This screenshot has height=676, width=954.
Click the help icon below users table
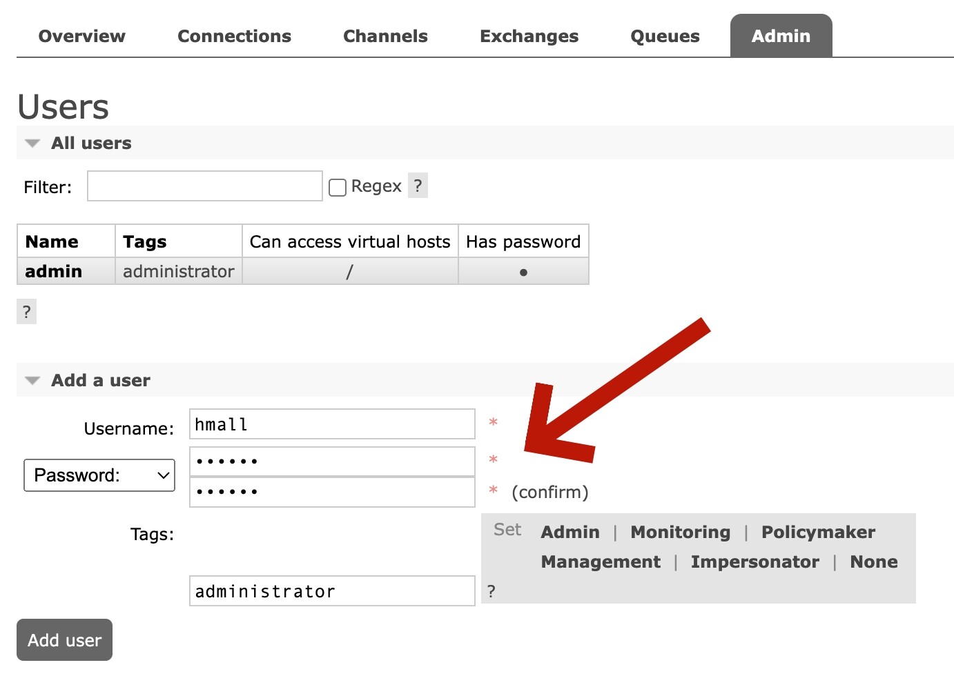[26, 312]
